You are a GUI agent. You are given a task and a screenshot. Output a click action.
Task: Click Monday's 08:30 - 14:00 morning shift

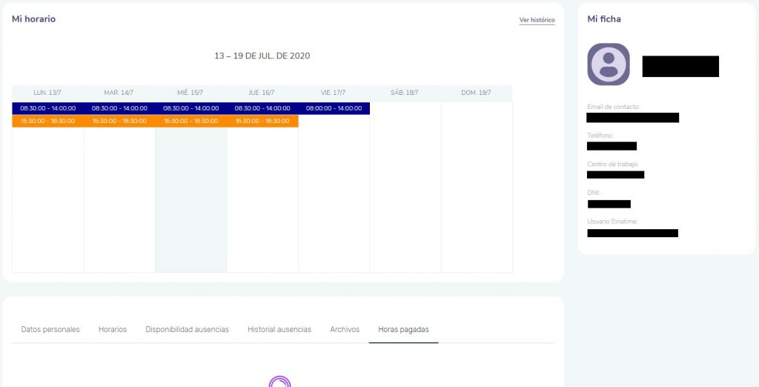[x=48, y=108]
